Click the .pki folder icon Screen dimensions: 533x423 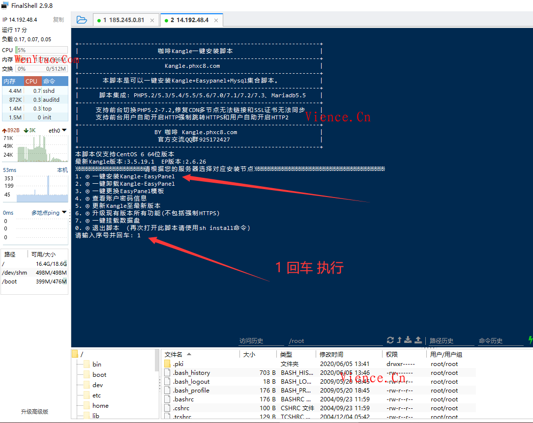167,364
